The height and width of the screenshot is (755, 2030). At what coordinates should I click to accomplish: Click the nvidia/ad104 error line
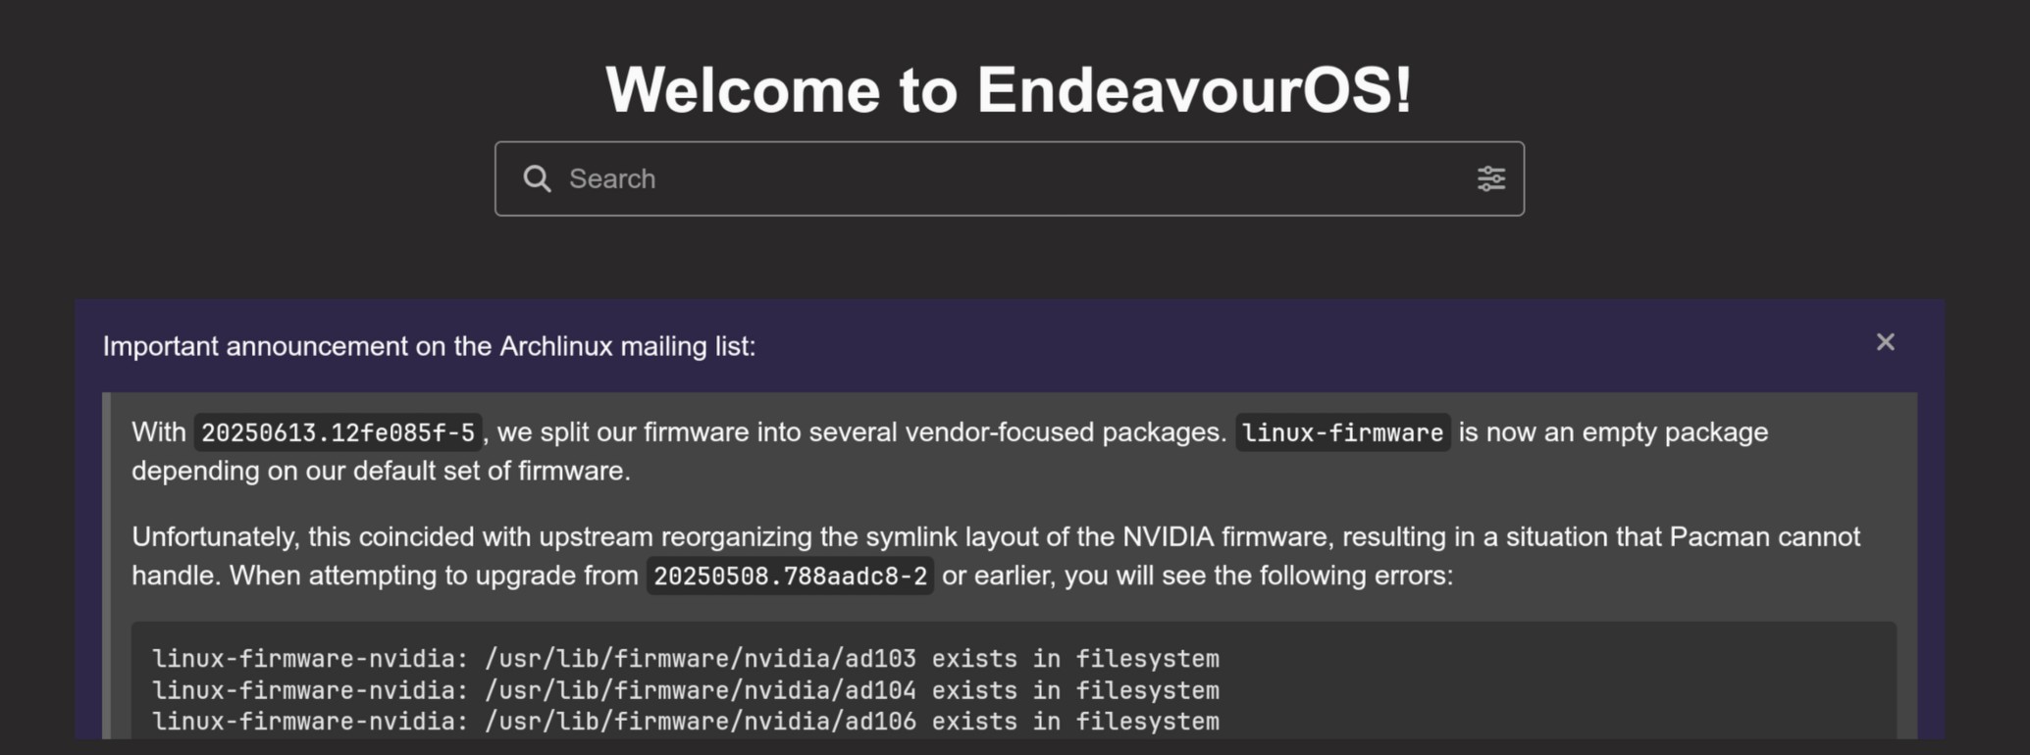click(x=685, y=690)
